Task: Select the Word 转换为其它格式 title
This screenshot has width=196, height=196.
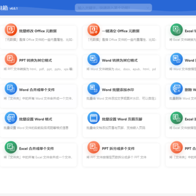Action: click(120, 60)
